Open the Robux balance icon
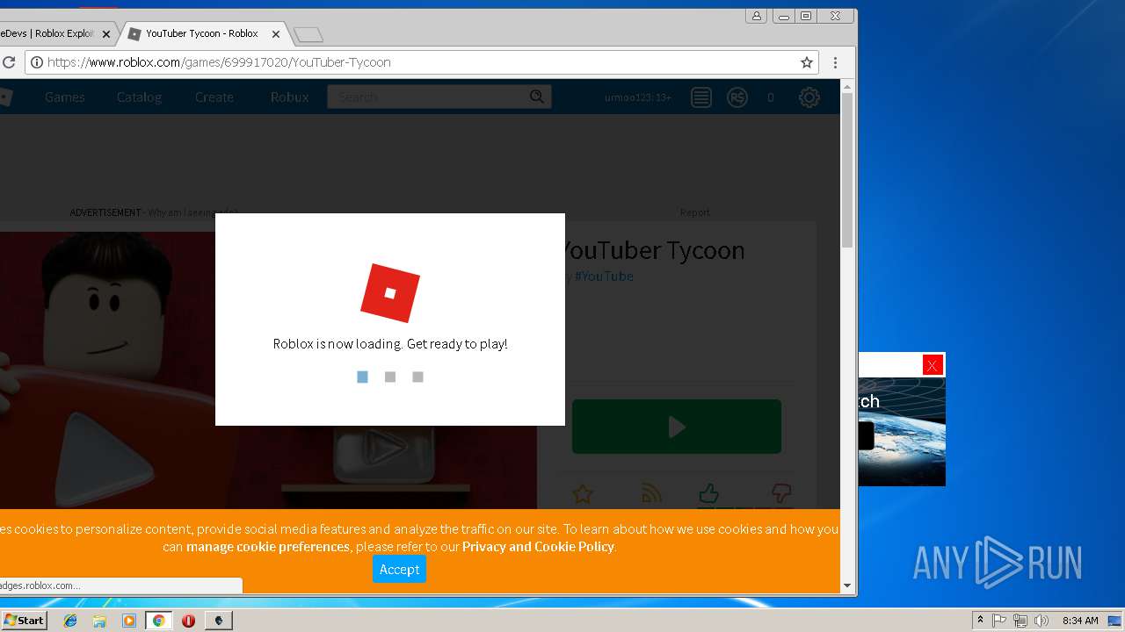This screenshot has width=1125, height=632. point(737,97)
